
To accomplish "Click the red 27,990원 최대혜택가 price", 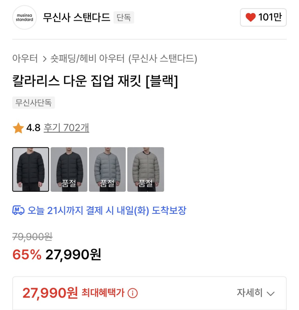I will click(50, 292).
